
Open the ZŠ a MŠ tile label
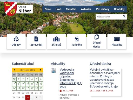[x=56, y=45]
